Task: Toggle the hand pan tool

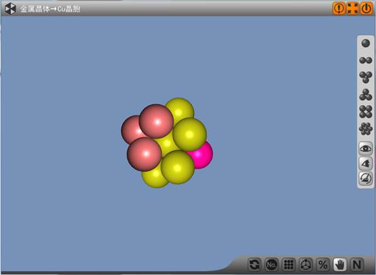Action: coord(339,265)
